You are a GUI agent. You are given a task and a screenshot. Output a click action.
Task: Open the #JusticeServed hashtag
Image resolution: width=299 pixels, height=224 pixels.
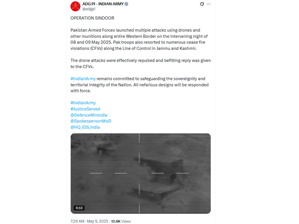[x=85, y=109]
